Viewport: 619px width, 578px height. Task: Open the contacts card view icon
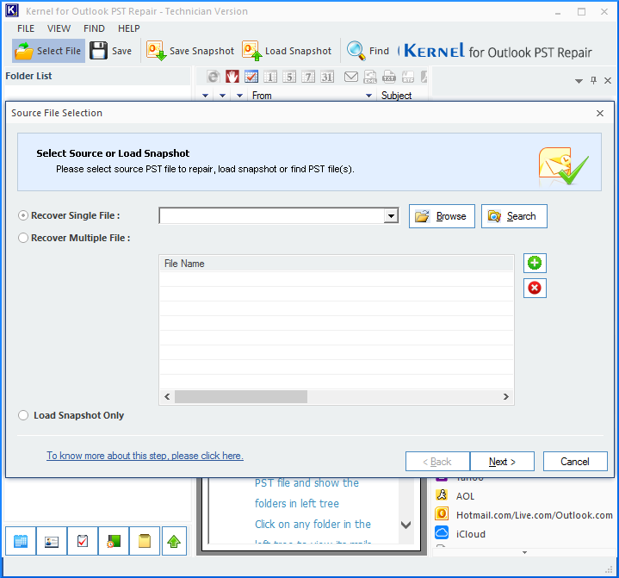[52, 541]
